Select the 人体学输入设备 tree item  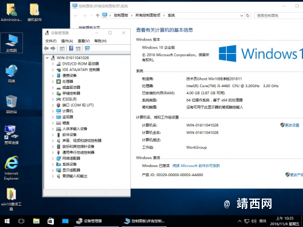[75, 129]
